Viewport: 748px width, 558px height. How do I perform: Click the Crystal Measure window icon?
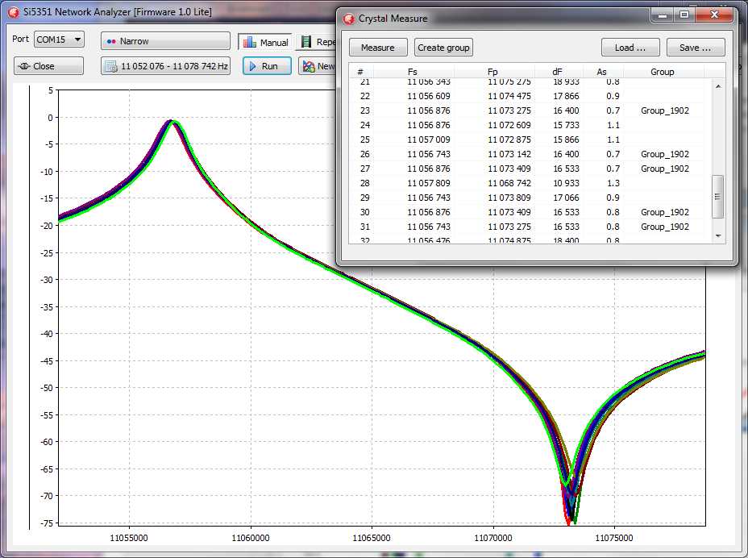(x=349, y=19)
